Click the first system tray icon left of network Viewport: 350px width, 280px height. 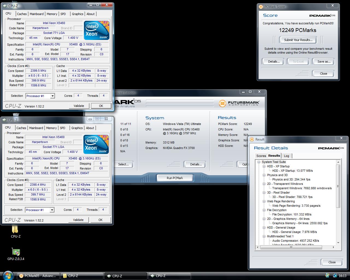[327, 276]
